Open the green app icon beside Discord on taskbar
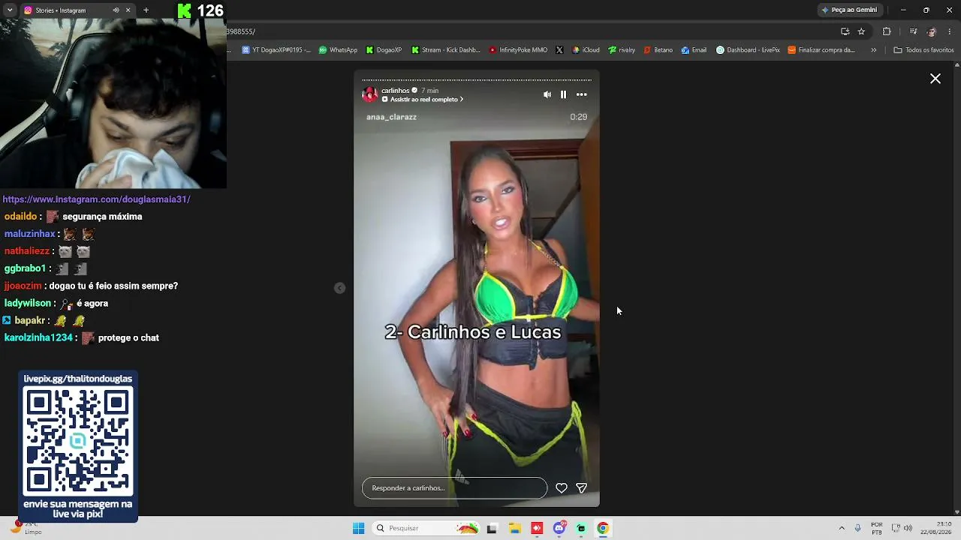Viewport: 961px width, 540px height. point(581,528)
